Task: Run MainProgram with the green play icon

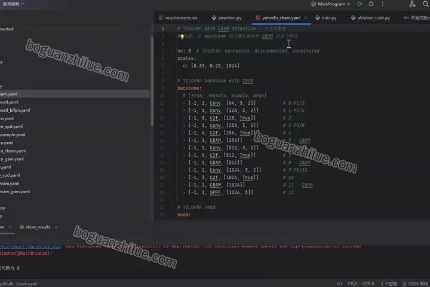Action: 360,4
